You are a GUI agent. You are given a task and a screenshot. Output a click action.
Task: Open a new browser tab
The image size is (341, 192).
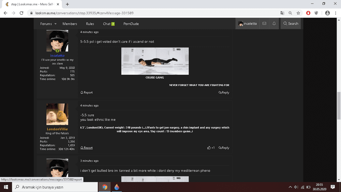click(68, 4)
